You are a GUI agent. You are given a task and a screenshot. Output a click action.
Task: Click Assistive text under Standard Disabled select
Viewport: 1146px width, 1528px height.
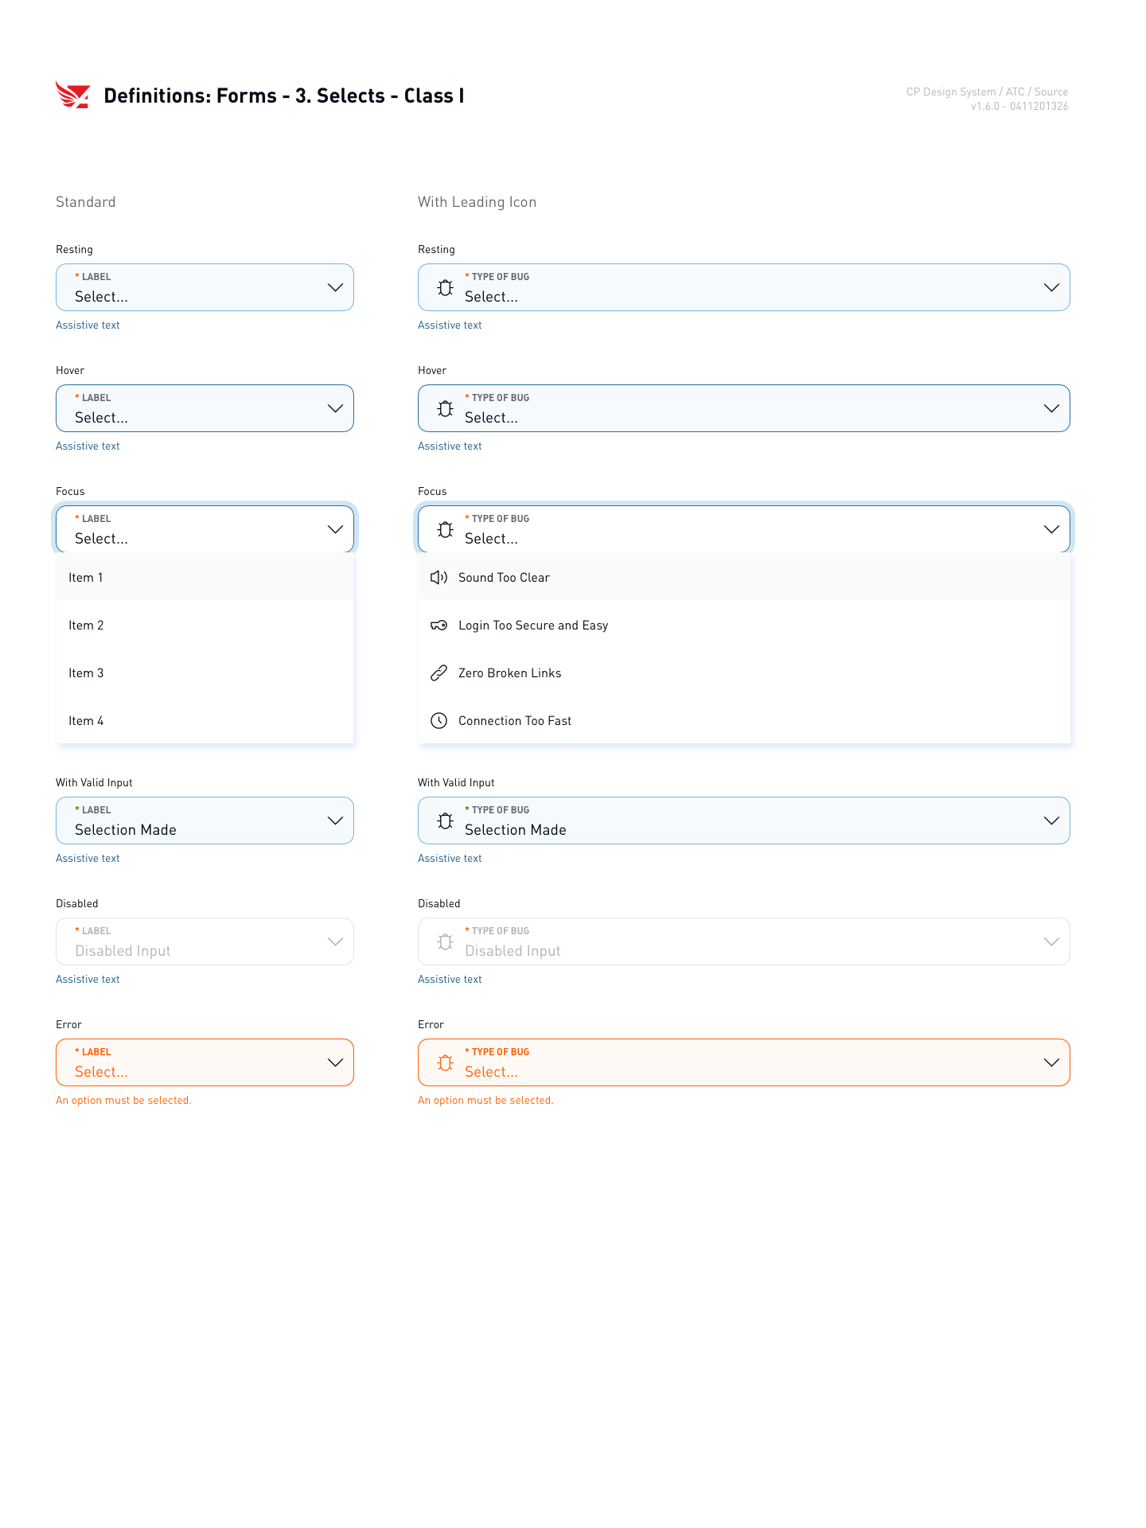[88, 980]
